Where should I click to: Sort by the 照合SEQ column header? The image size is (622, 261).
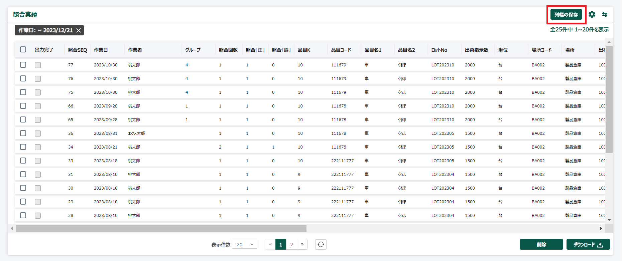pyautogui.click(x=78, y=50)
